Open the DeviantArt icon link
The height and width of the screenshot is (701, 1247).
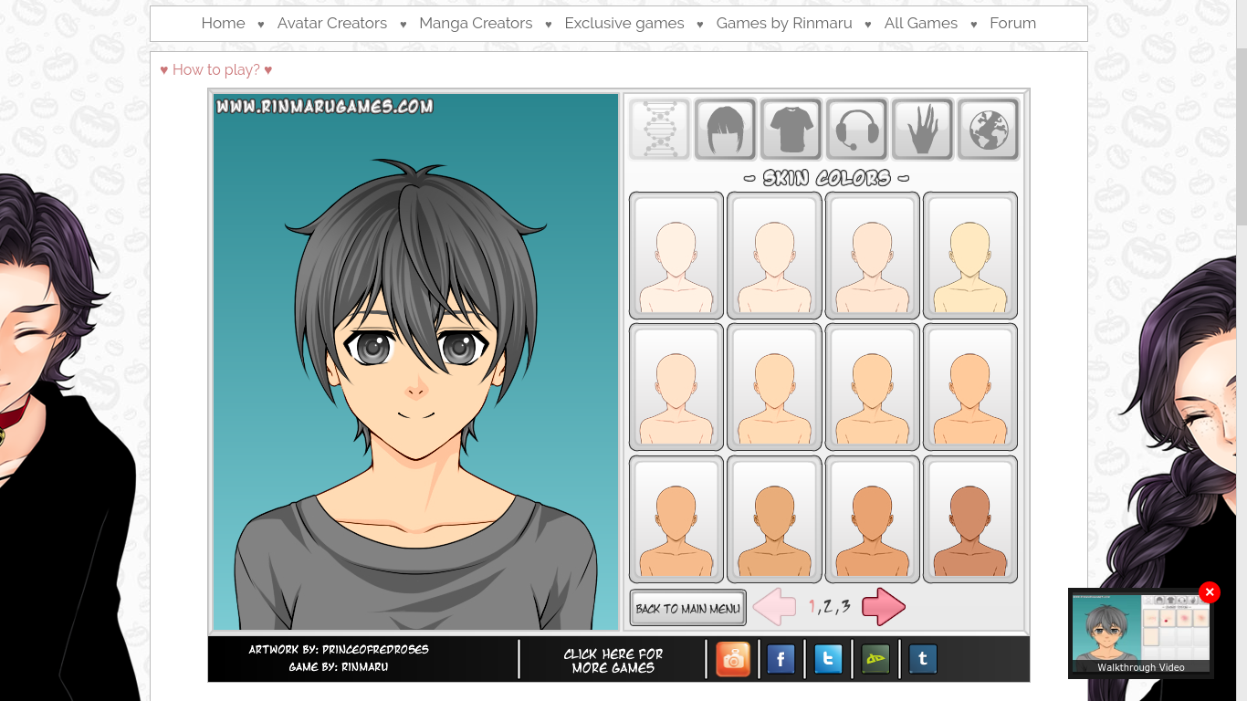[875, 659]
